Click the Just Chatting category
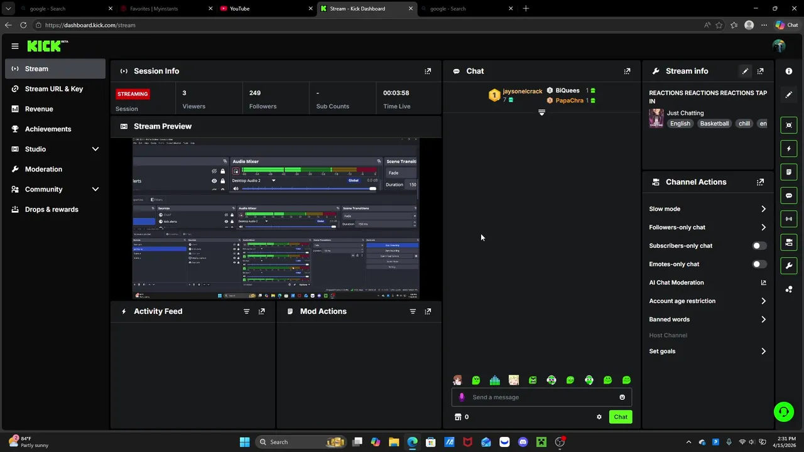Screen dimensions: 804x452 pyautogui.click(x=685, y=113)
